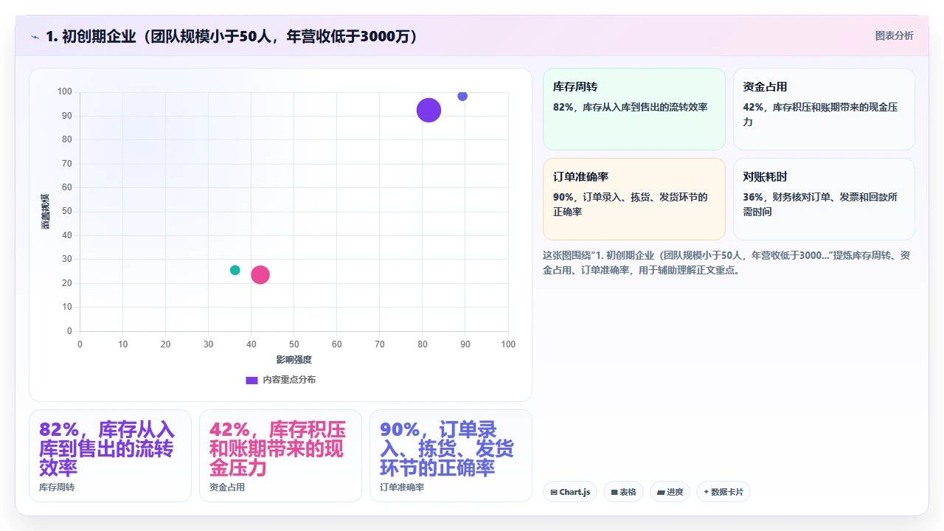Click the 82% purple stat card
The width and height of the screenshot is (944, 531).
110,456
